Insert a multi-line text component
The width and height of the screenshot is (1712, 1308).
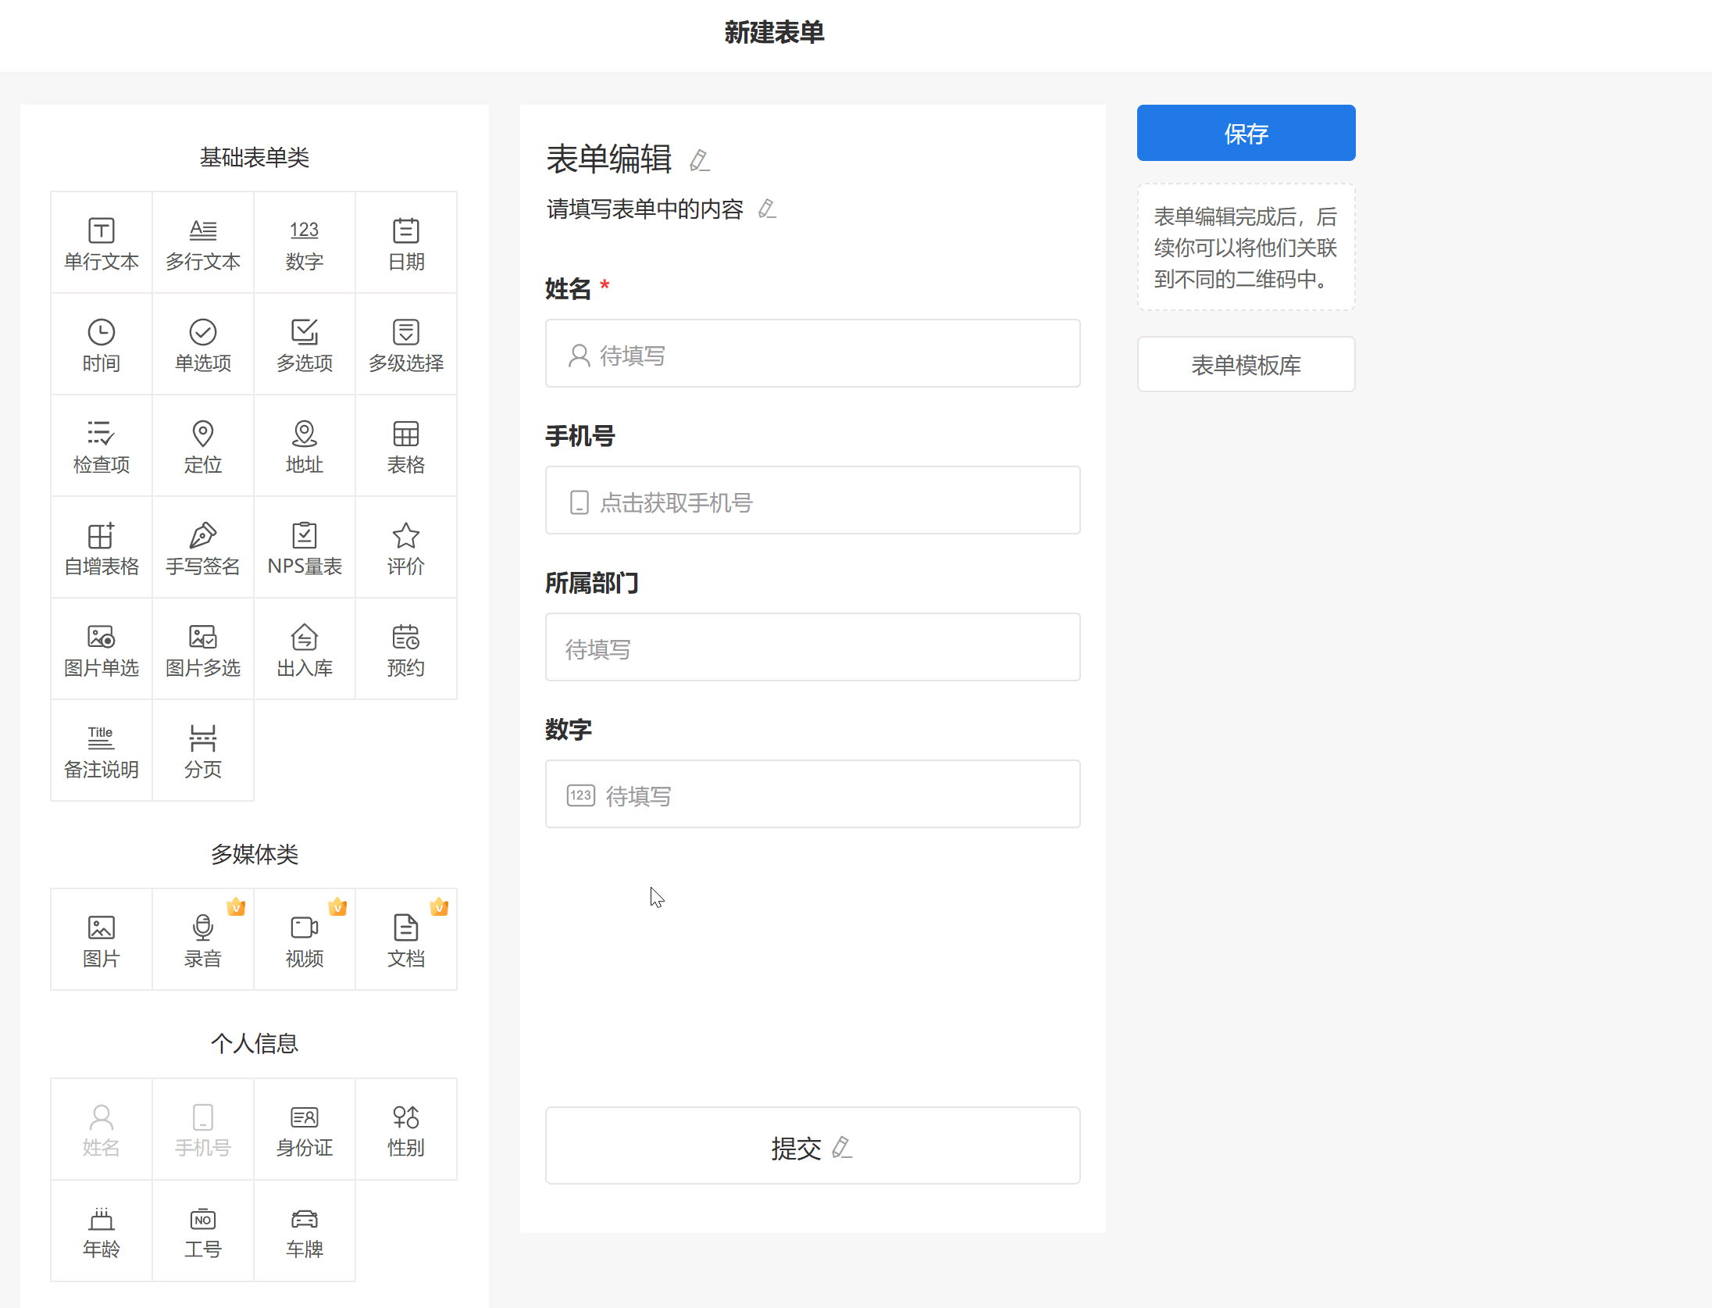203,243
